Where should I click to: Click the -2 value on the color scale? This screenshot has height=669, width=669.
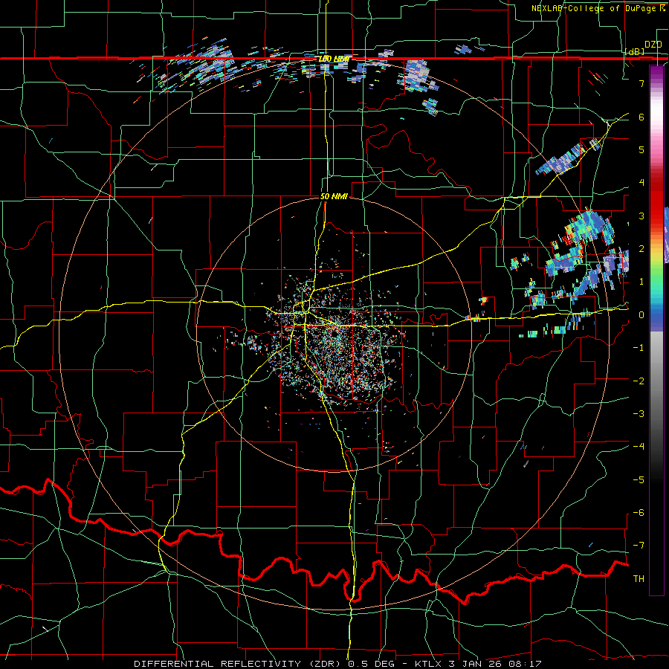(x=639, y=381)
